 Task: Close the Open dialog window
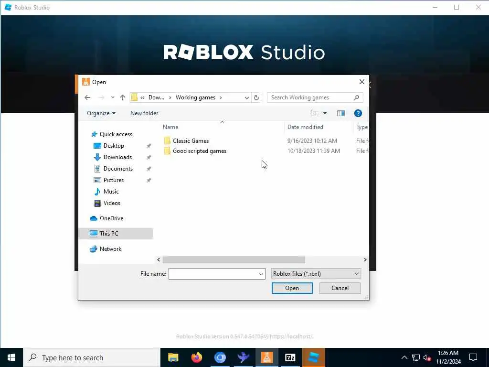point(362,82)
